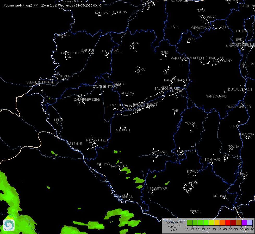Click the GÁRDONY city label
Viewport: 255px width, 234px height.
[x=224, y=61]
